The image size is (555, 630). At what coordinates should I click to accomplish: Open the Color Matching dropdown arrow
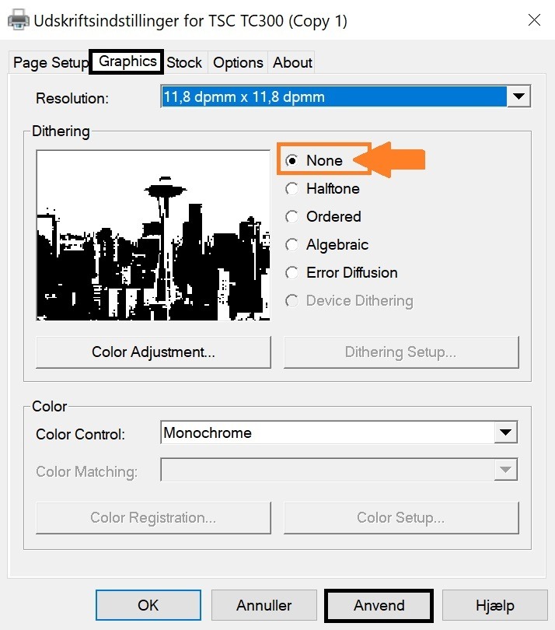point(505,470)
